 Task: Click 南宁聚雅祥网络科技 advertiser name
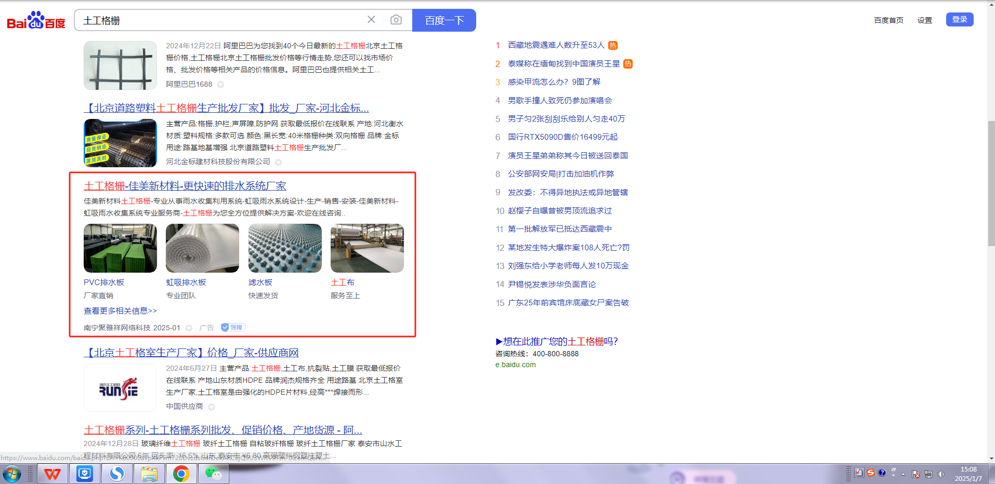click(117, 328)
